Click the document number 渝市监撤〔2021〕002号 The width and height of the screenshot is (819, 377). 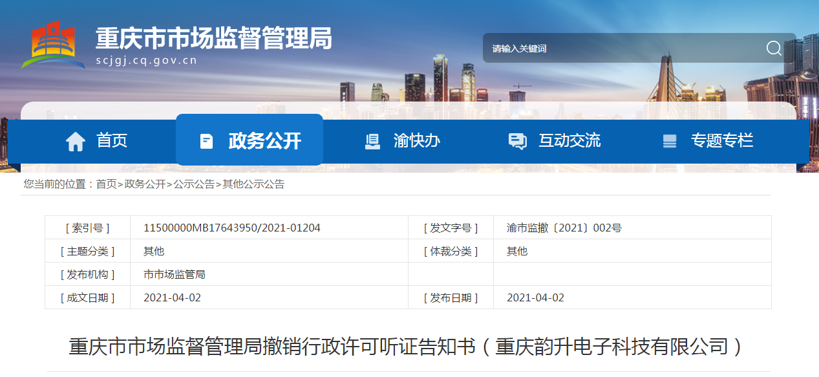point(564,228)
